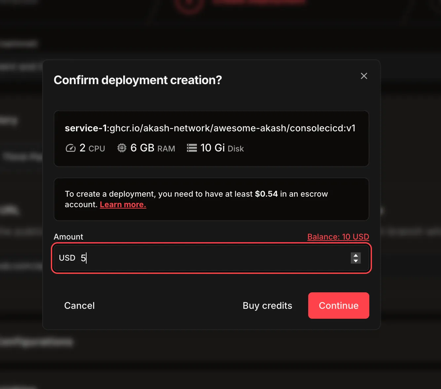
Task: Click the Confirm deployment creation heading
Action: pos(138,80)
